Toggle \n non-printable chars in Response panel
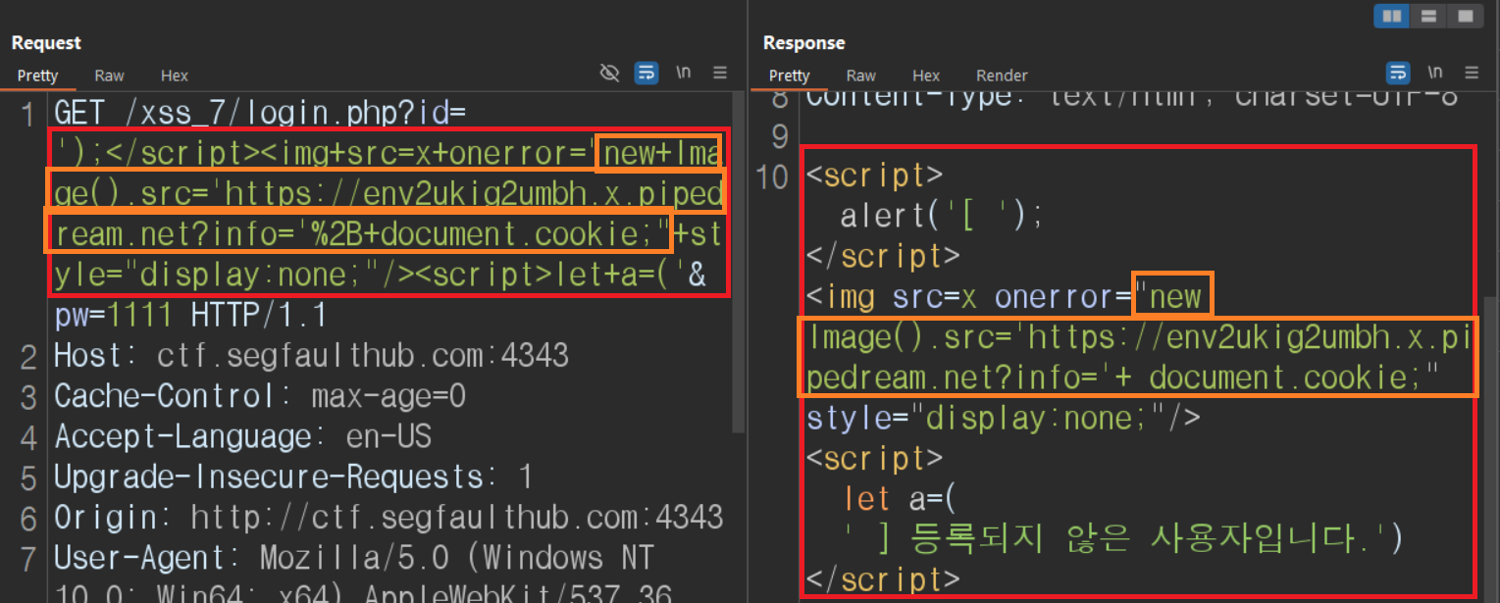This screenshot has height=603, width=1500. [1435, 73]
